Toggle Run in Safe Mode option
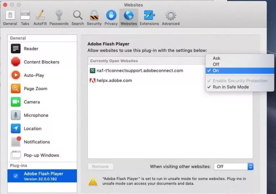276x194 pixels. (x=240, y=87)
